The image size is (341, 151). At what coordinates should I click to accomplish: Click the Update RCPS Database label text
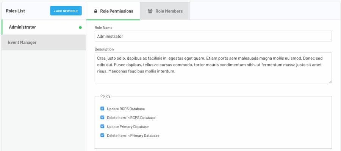(x=126, y=109)
